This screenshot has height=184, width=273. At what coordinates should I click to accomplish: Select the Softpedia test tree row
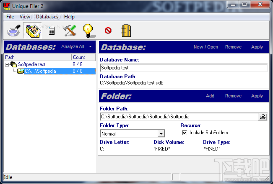49,64
